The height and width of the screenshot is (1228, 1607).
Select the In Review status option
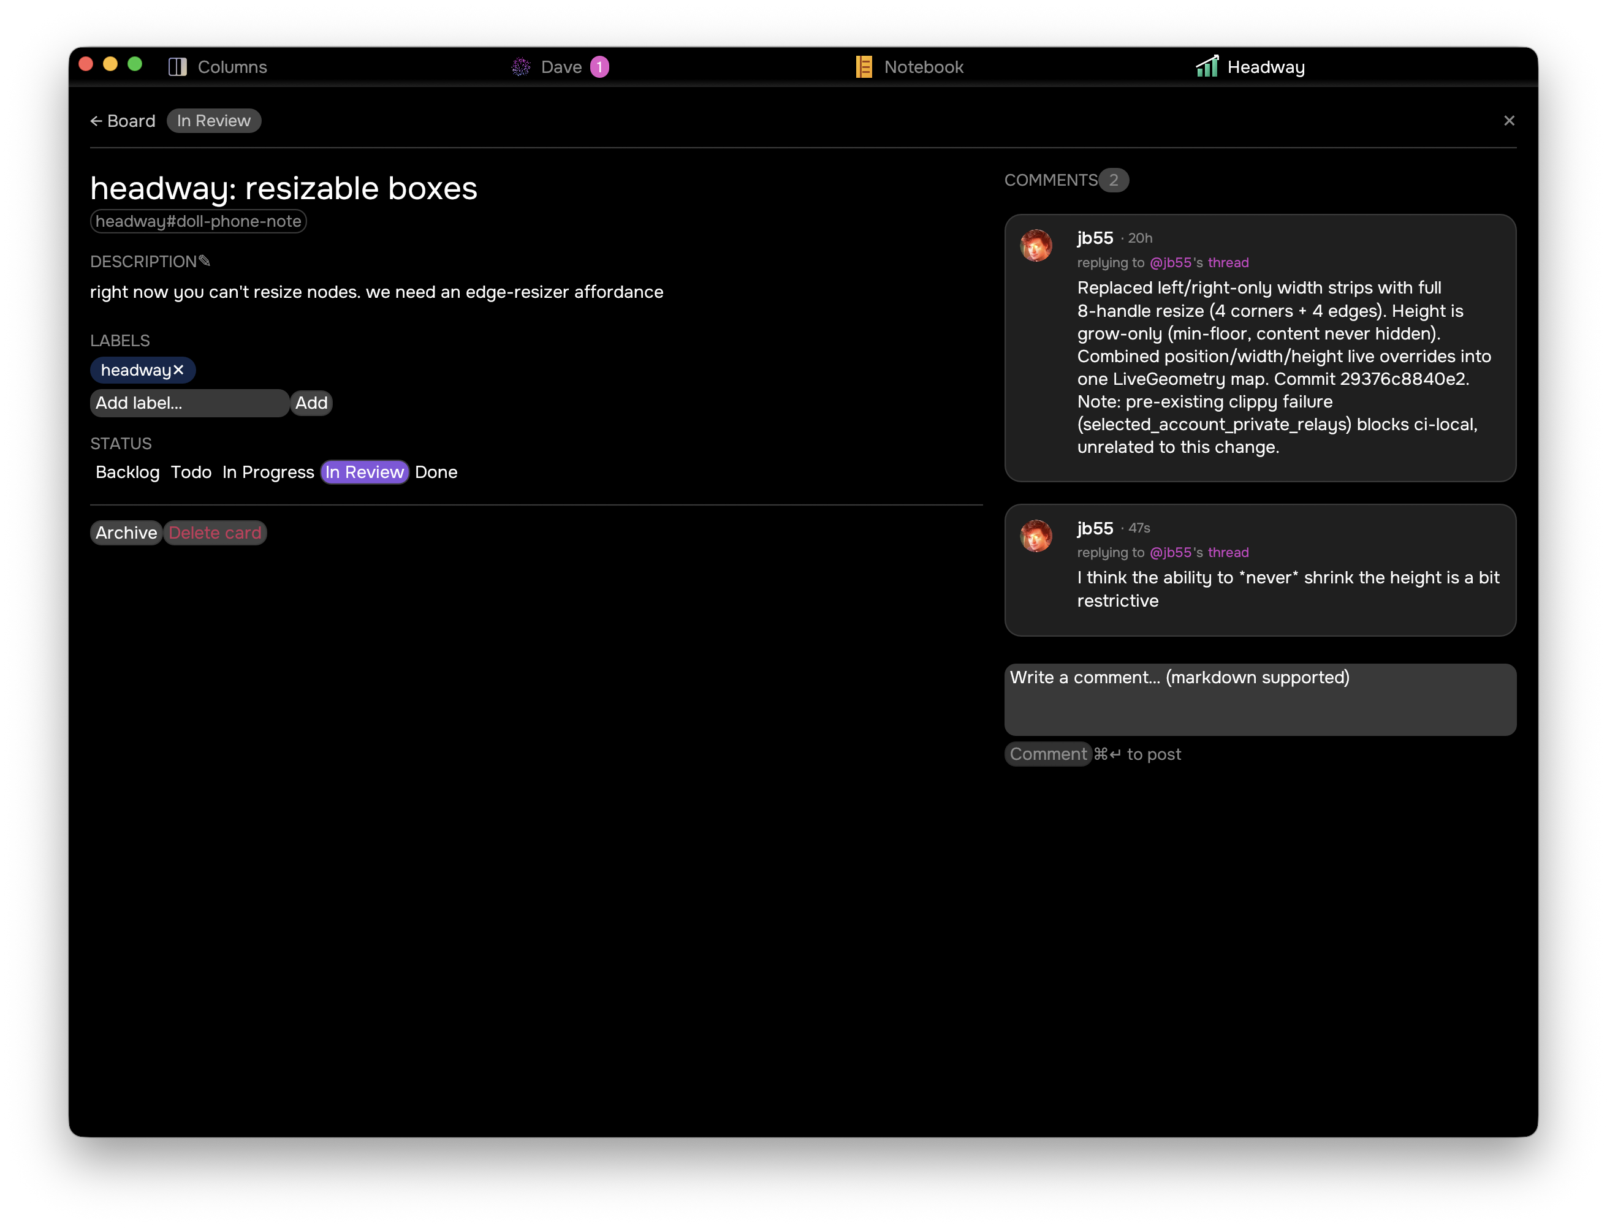365,472
